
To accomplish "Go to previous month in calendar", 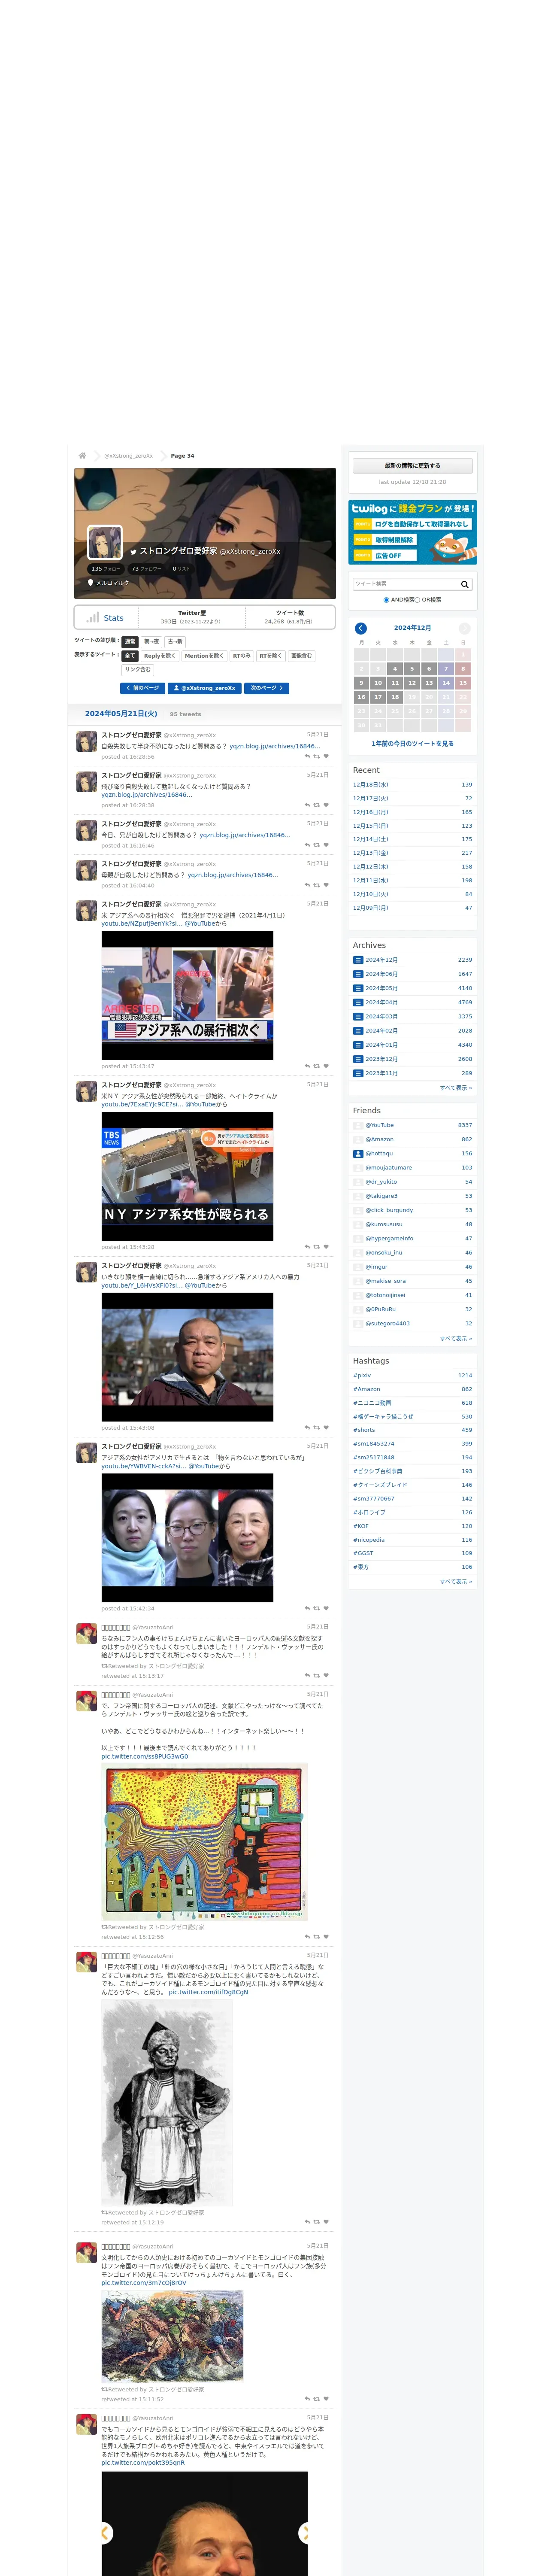I will 361,628.
